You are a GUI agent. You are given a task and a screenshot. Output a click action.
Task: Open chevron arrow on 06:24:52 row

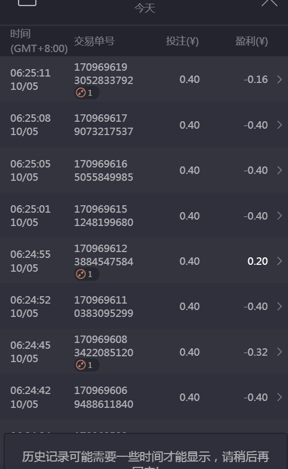click(279, 307)
